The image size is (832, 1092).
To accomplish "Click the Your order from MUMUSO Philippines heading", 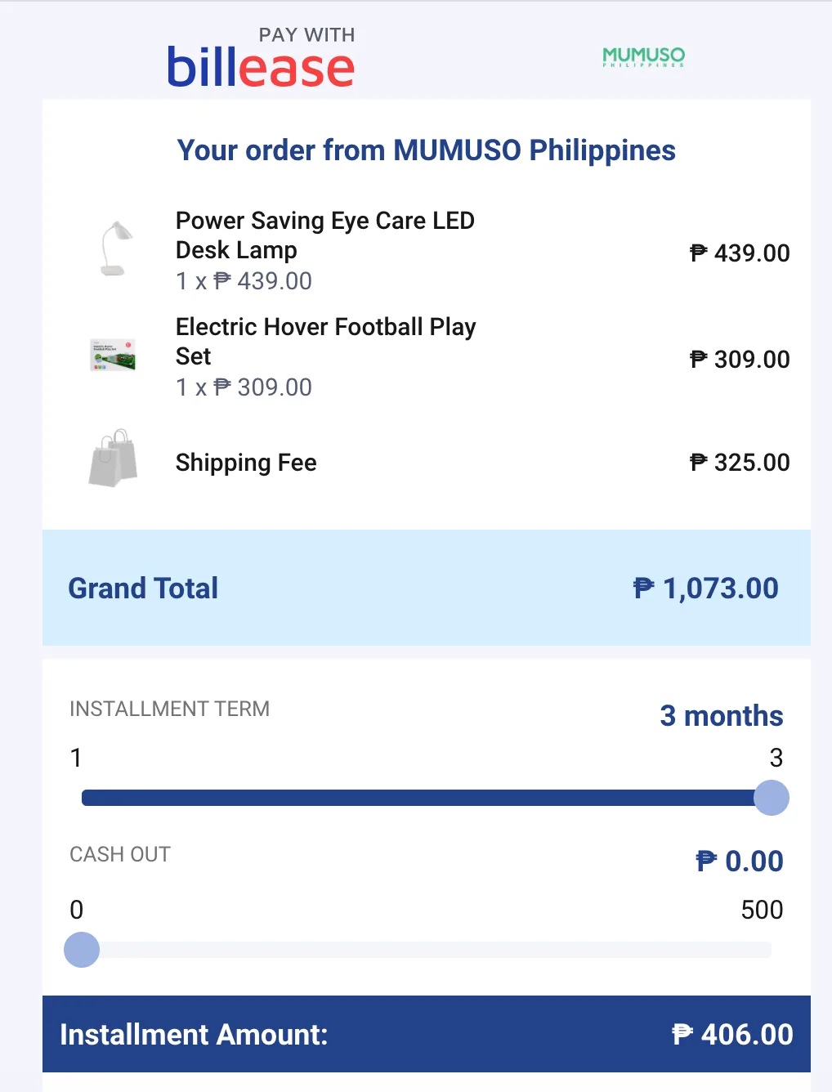I will click(x=427, y=150).
